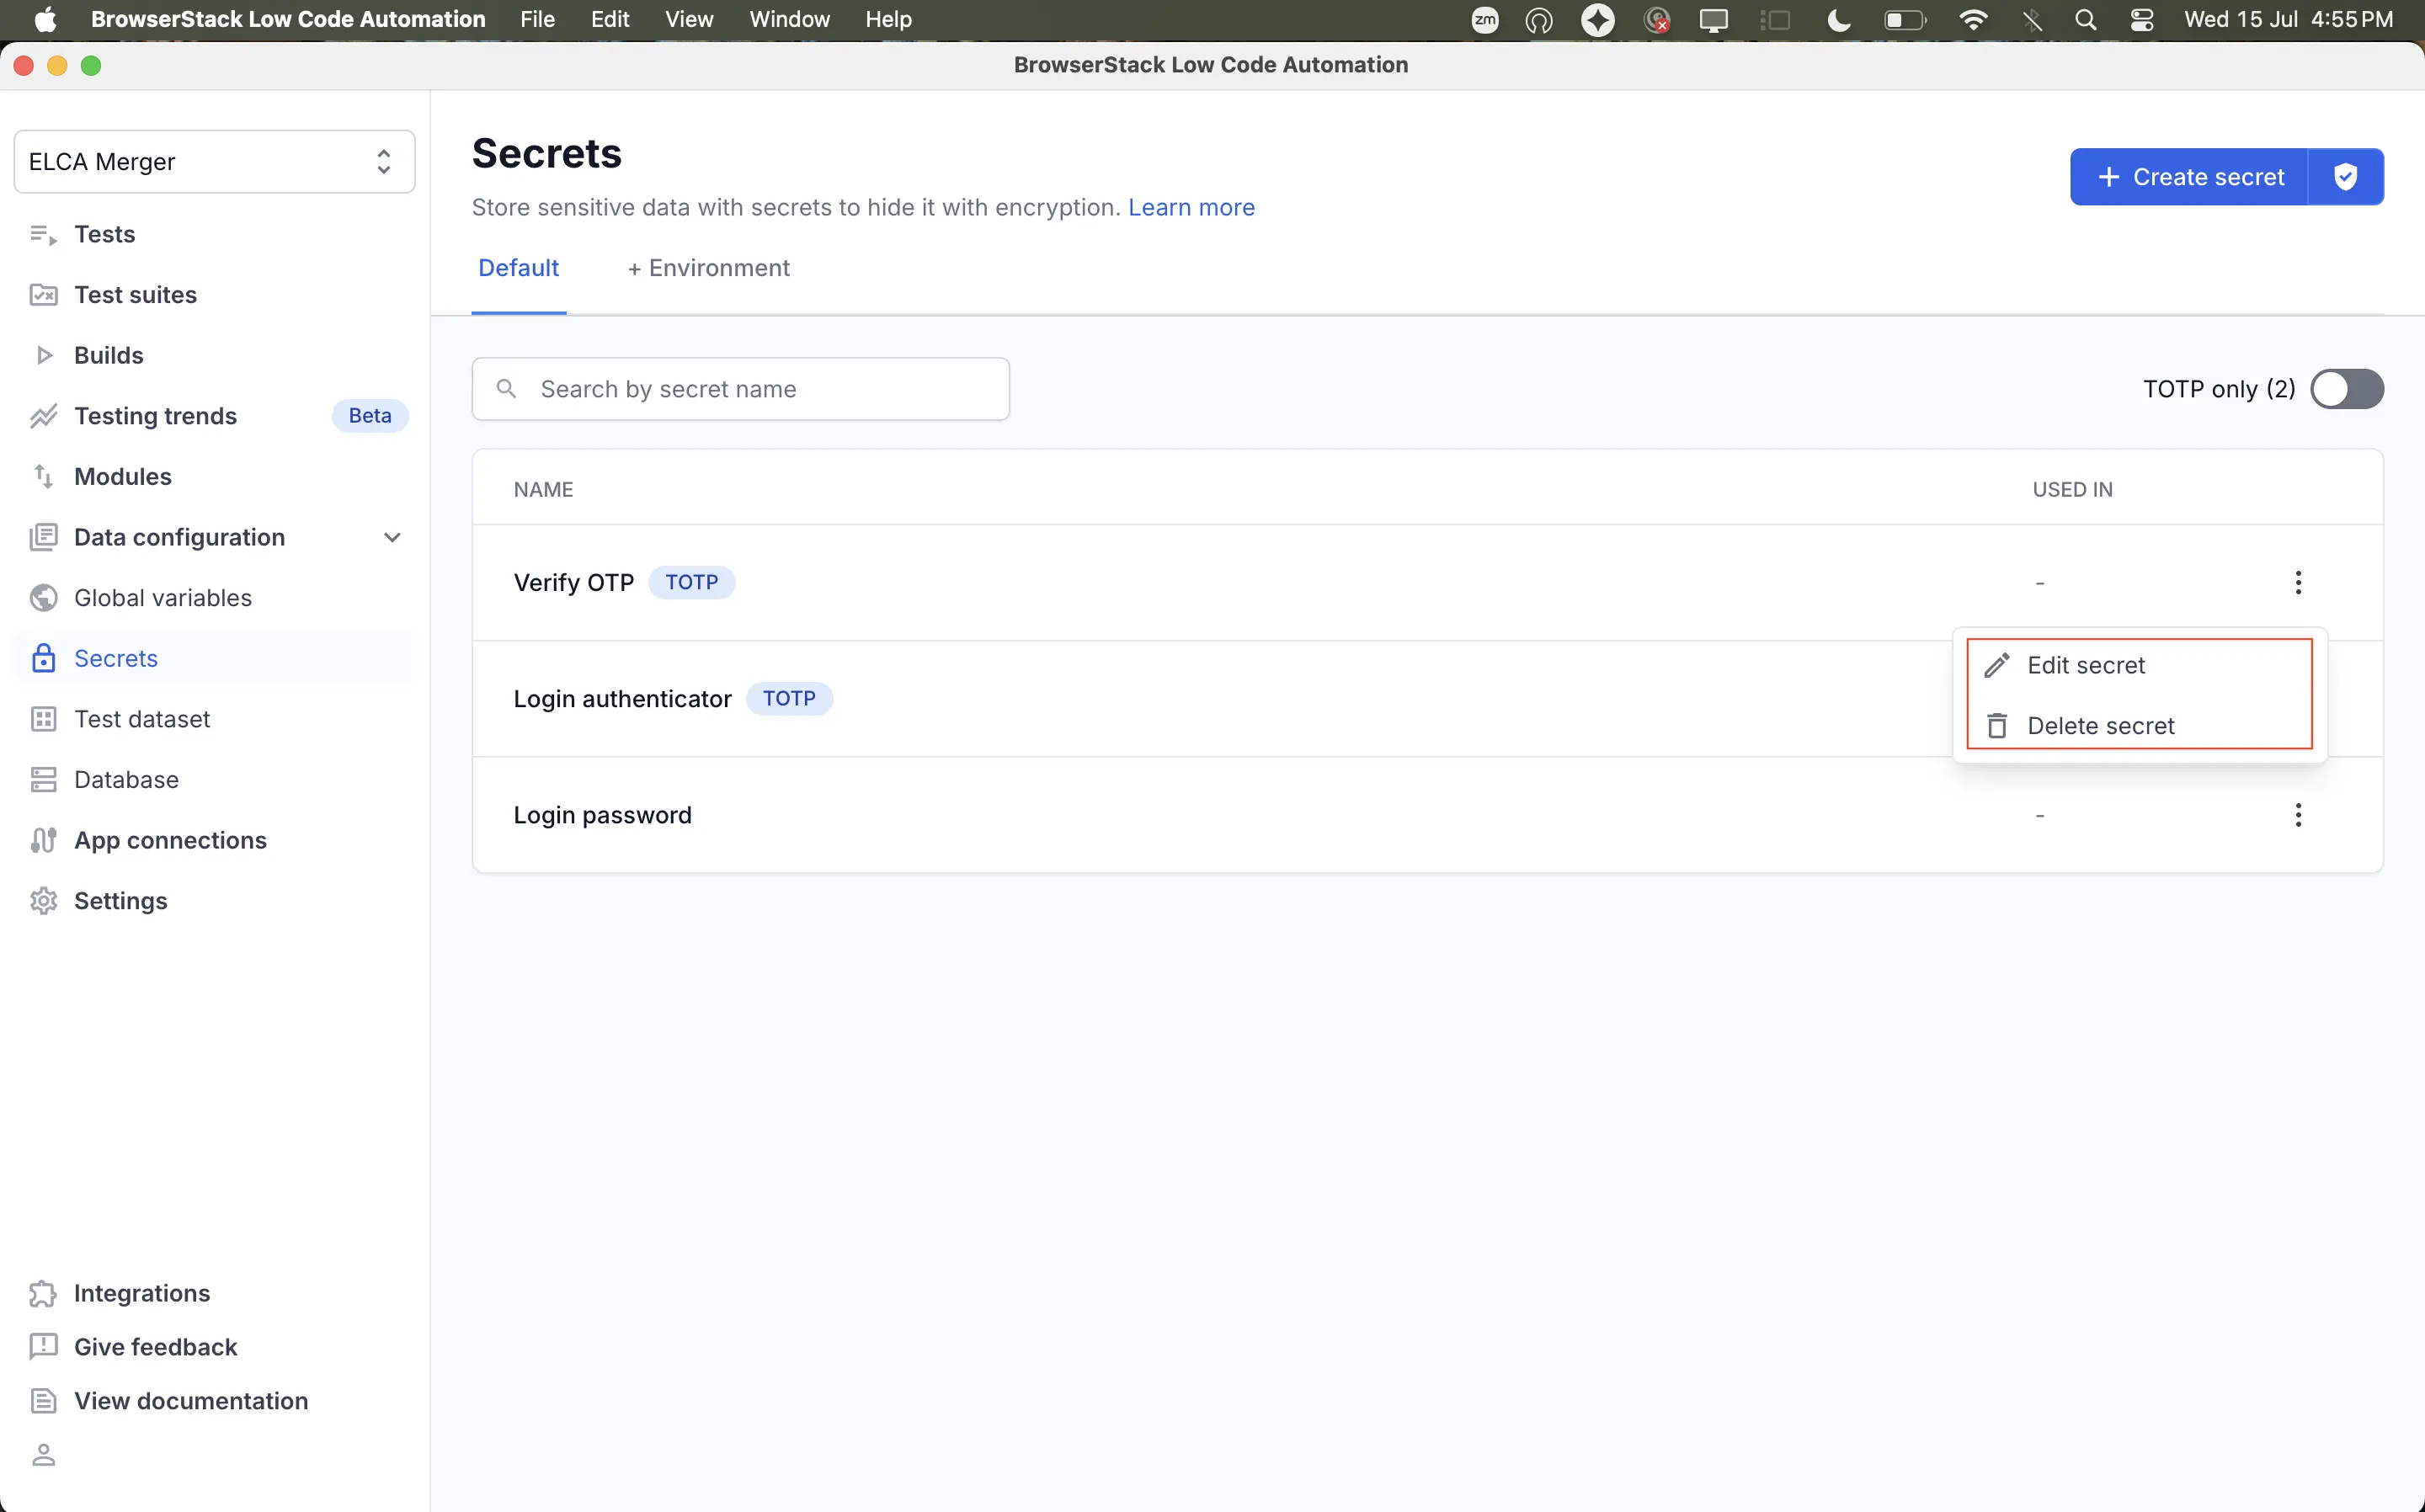2425x1512 pixels.
Task: Click the USED IN column header
Action: (x=2072, y=490)
